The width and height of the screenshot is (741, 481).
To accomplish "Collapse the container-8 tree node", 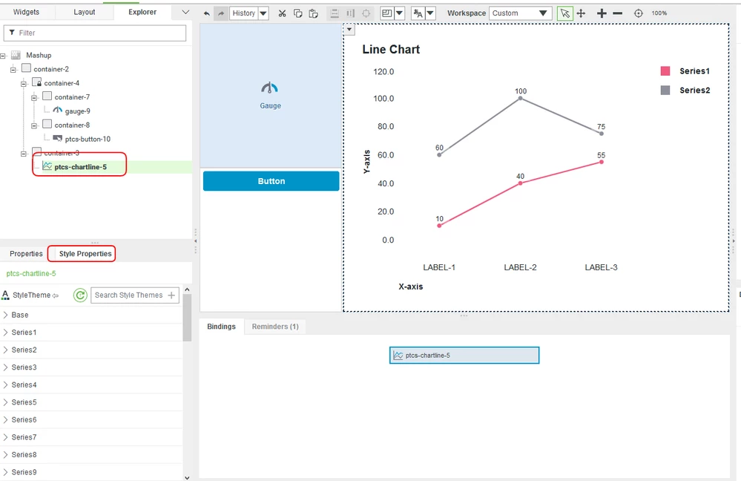I will point(34,125).
